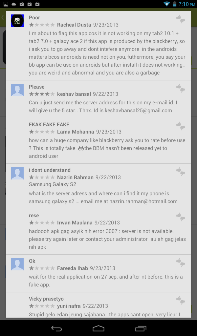Open the recent apps overview
This screenshot has width=197, height=336.
click(x=141, y=328)
